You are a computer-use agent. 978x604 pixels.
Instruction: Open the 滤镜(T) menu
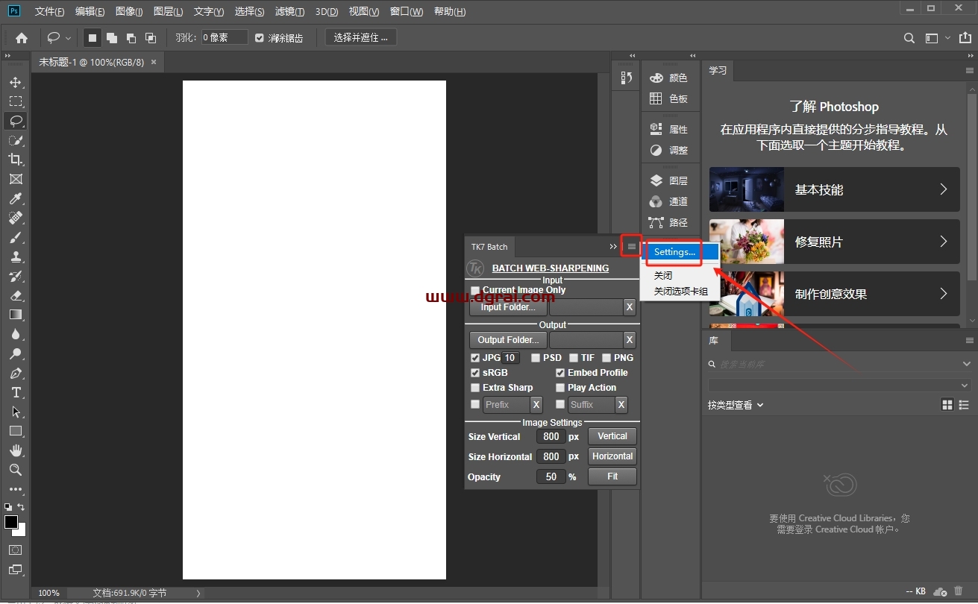pos(289,12)
